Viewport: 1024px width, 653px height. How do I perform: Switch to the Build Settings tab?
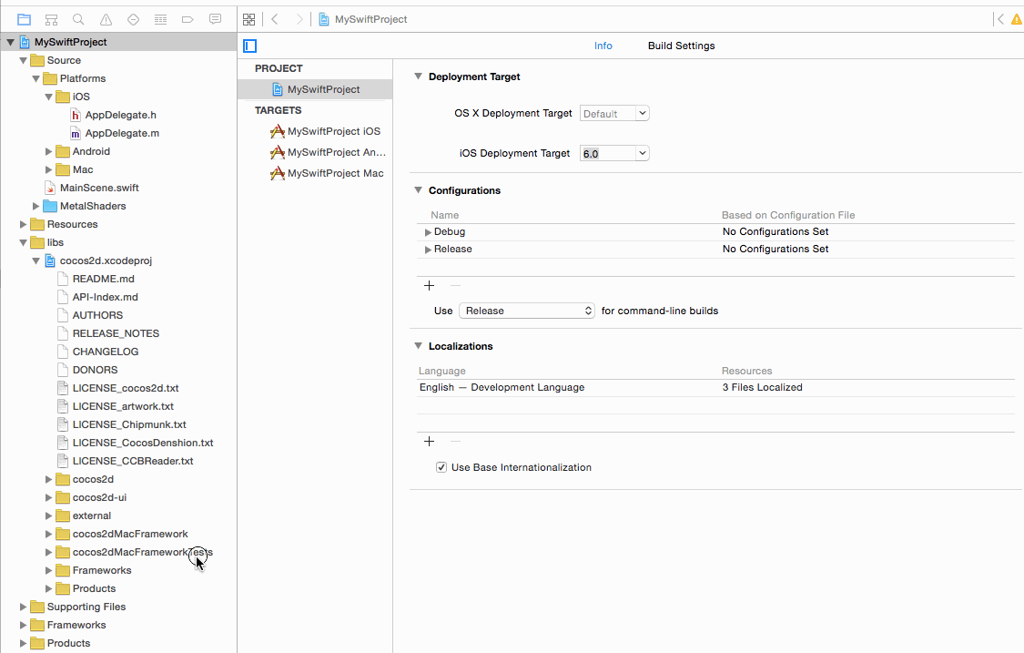click(x=681, y=46)
